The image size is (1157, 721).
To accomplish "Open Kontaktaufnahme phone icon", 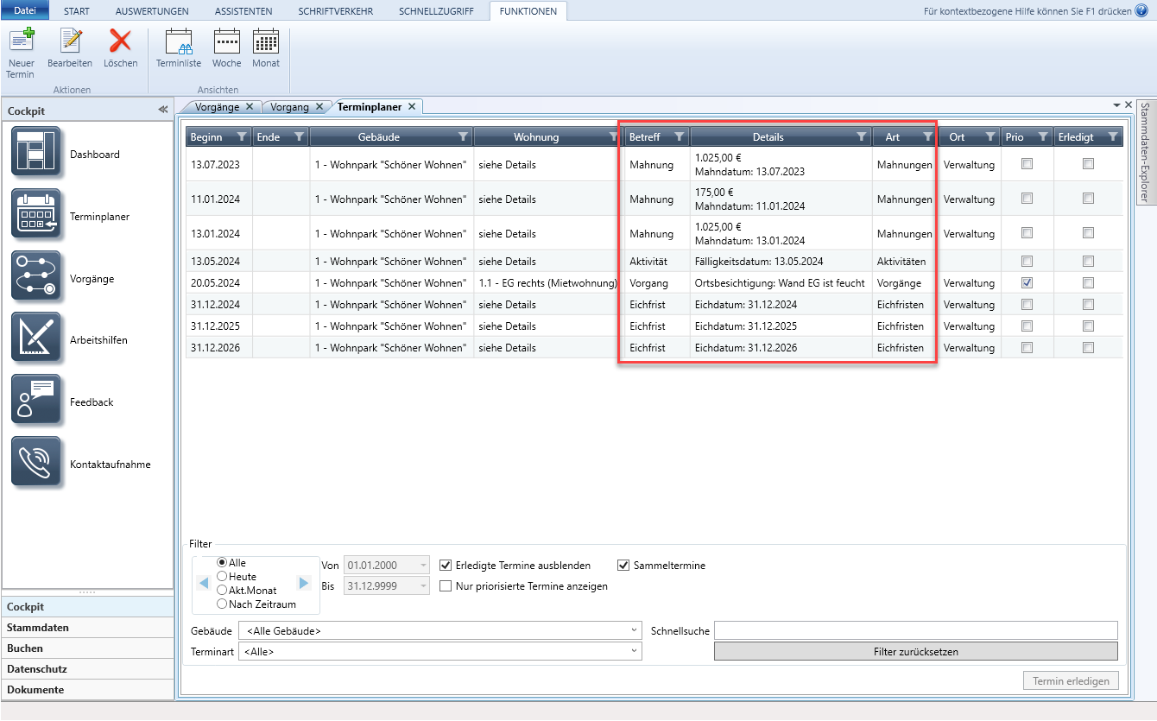I will pyautogui.click(x=36, y=465).
